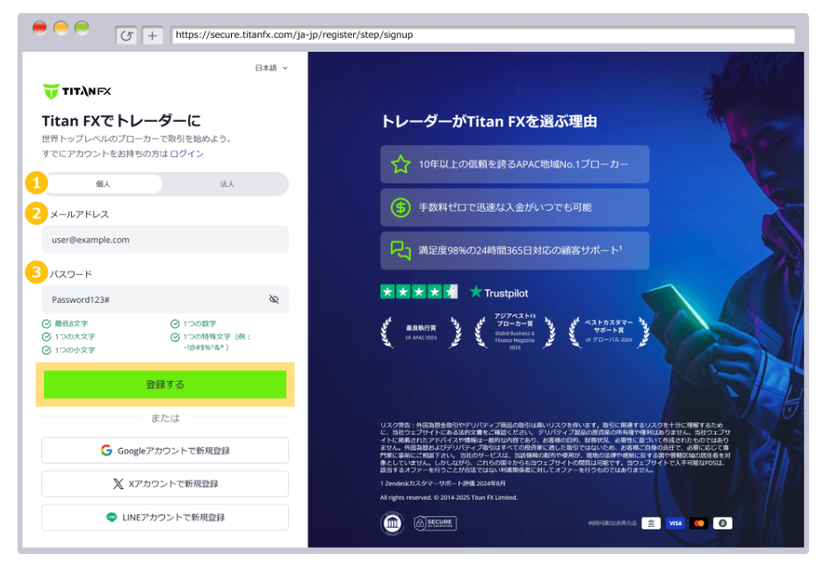
Task: Click the yellow minimize window button
Action: [61, 27]
